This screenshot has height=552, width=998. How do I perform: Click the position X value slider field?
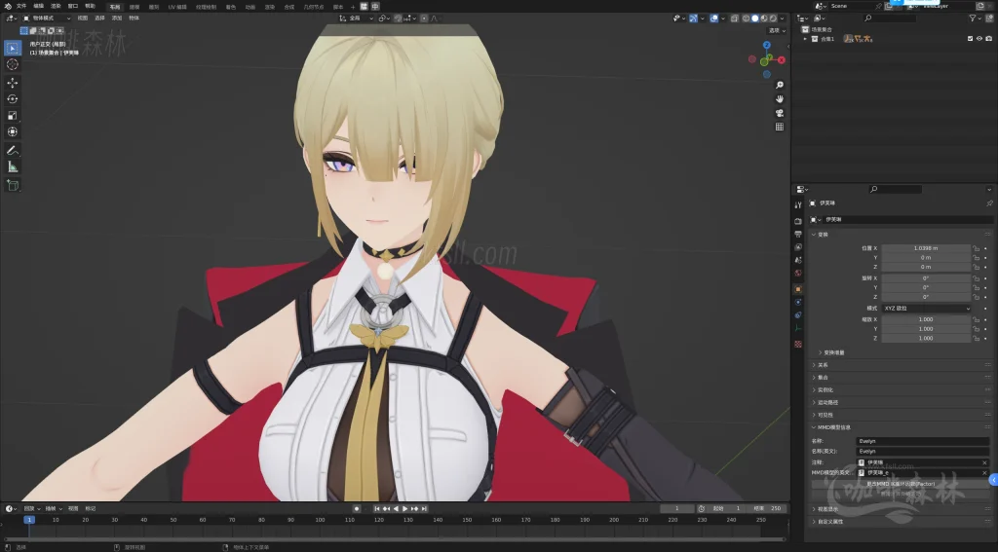pos(926,248)
